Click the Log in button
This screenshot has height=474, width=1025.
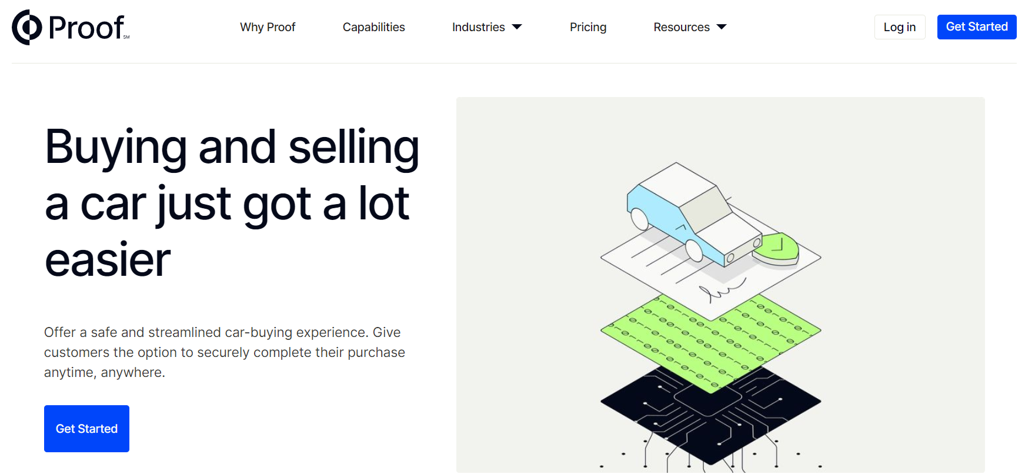click(899, 27)
